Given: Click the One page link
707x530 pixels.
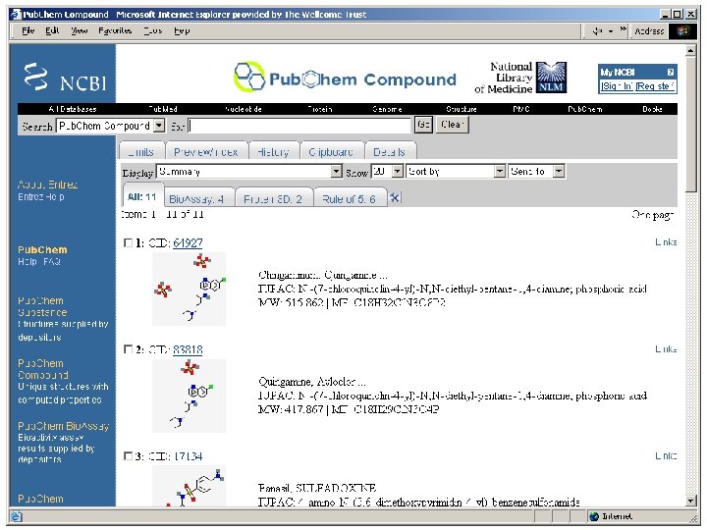Looking at the screenshot, I should point(653,215).
